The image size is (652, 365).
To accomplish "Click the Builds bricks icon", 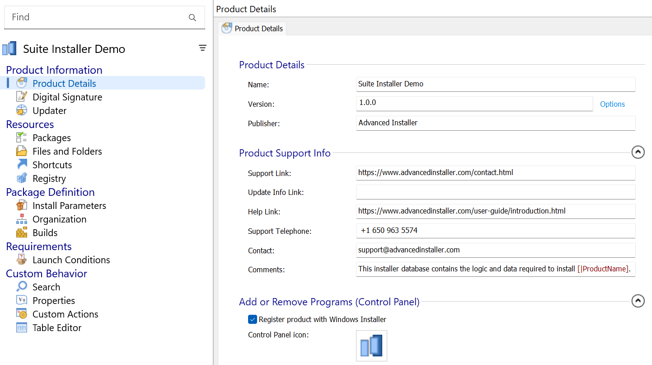I will [x=22, y=232].
